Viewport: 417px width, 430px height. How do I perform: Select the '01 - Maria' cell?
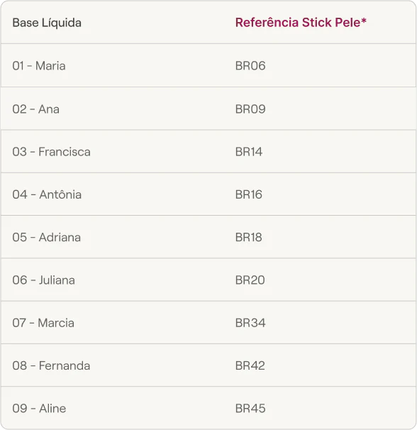click(39, 66)
